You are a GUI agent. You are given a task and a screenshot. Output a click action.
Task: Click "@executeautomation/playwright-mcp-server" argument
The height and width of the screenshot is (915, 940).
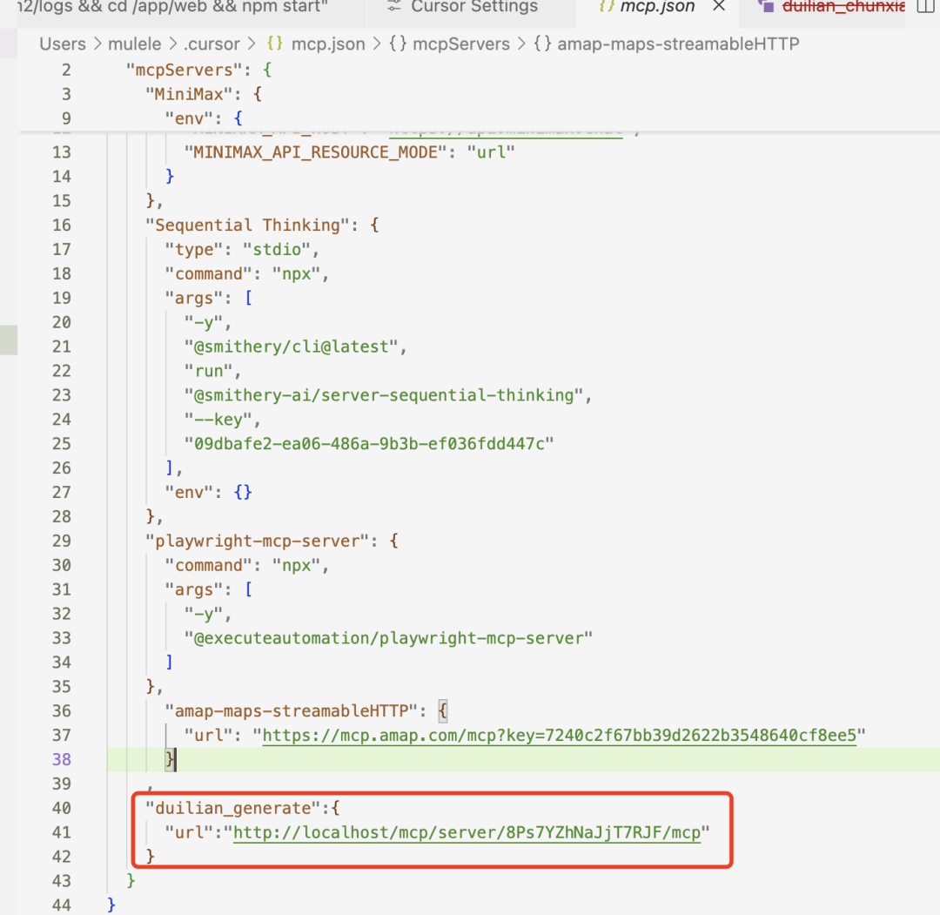click(x=388, y=638)
